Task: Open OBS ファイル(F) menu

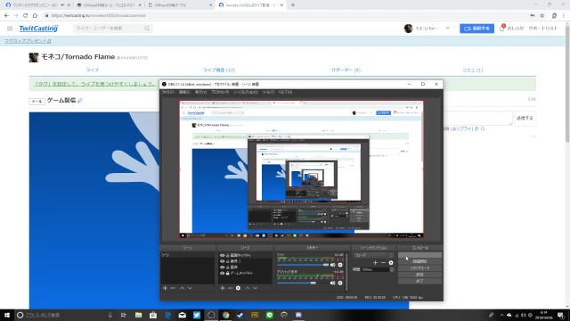Action: [x=167, y=93]
